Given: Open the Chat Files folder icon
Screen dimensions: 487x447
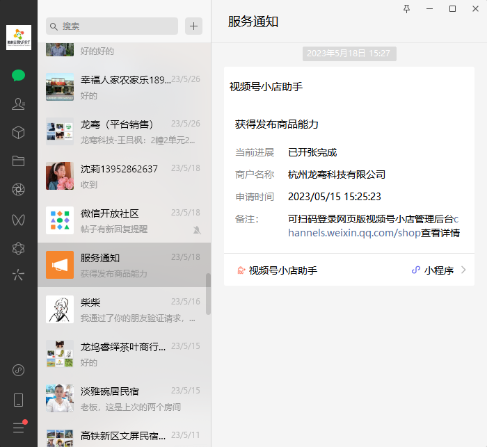Looking at the screenshot, I should point(18,161).
